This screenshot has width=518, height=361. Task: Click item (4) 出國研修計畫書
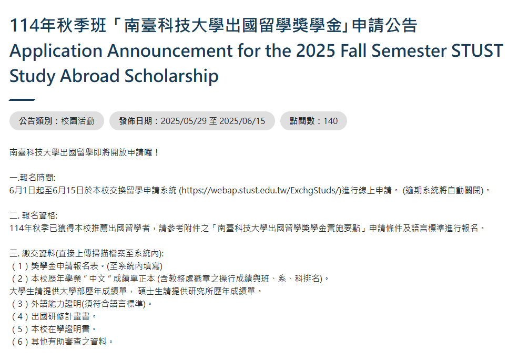(x=53, y=316)
